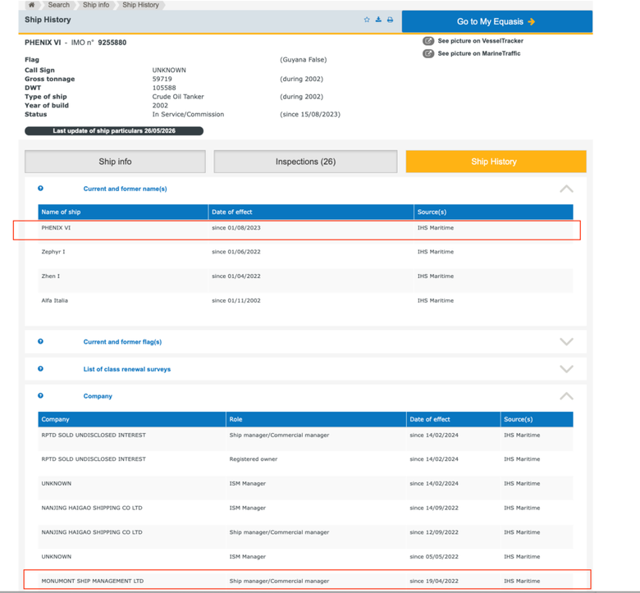Click help icon beside Current and former flag(s)

tap(40, 341)
